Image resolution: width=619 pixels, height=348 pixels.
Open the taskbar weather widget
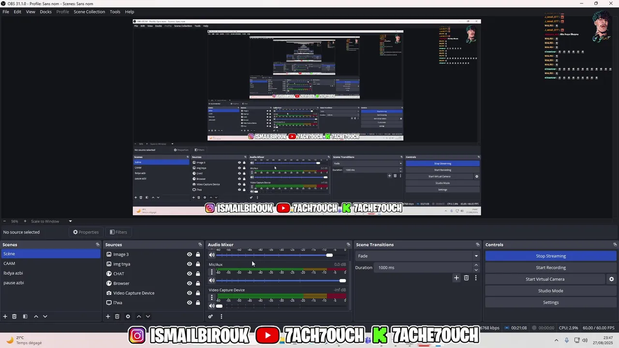point(22,340)
